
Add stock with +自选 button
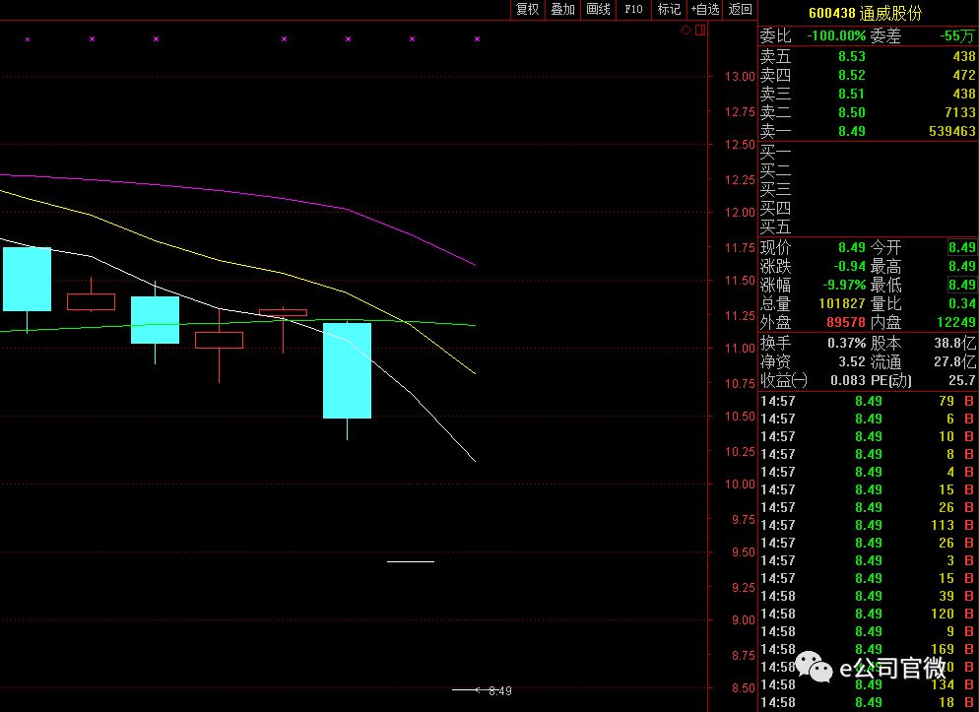pos(704,9)
